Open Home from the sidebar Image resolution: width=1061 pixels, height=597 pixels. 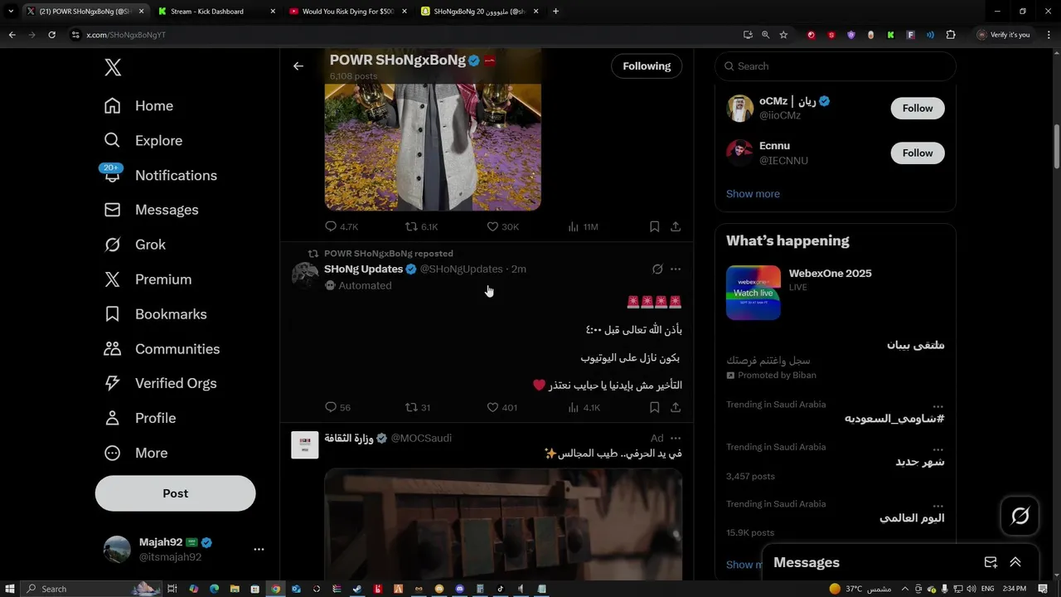click(x=138, y=106)
